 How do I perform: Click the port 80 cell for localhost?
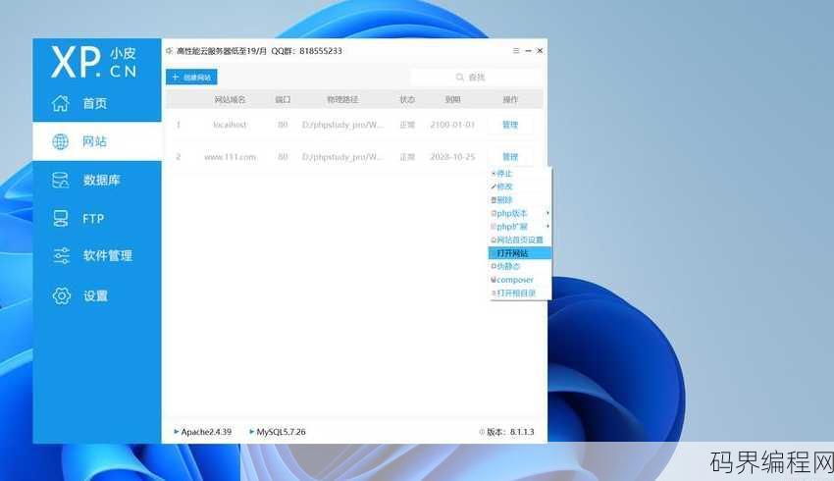283,125
